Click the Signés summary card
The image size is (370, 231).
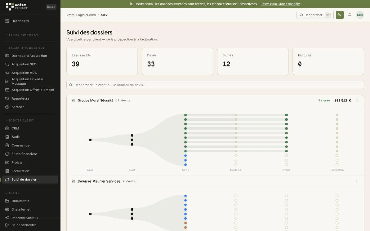[x=253, y=61]
